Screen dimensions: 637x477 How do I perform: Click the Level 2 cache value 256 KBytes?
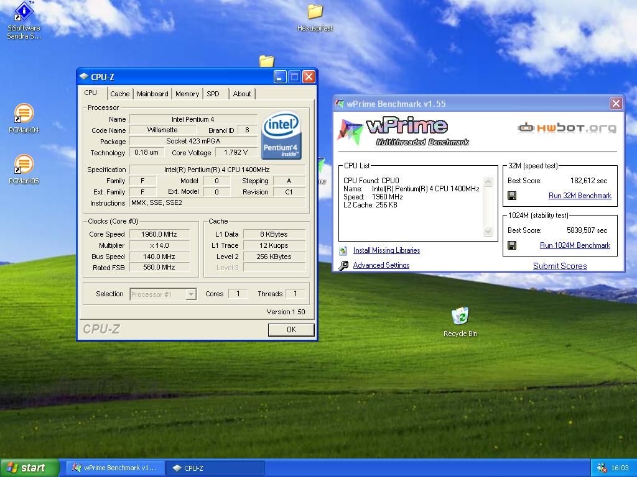(274, 257)
